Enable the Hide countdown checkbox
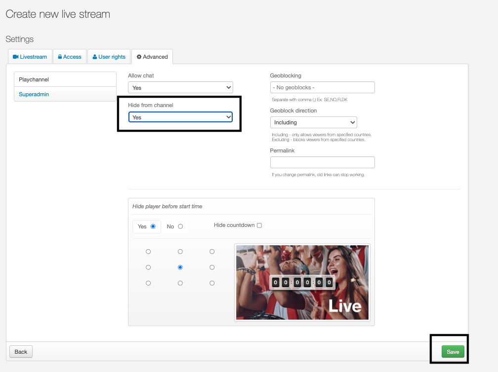 (x=259, y=225)
